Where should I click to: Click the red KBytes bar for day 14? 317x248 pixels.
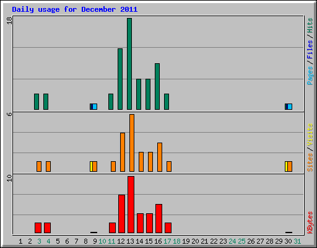141,223
